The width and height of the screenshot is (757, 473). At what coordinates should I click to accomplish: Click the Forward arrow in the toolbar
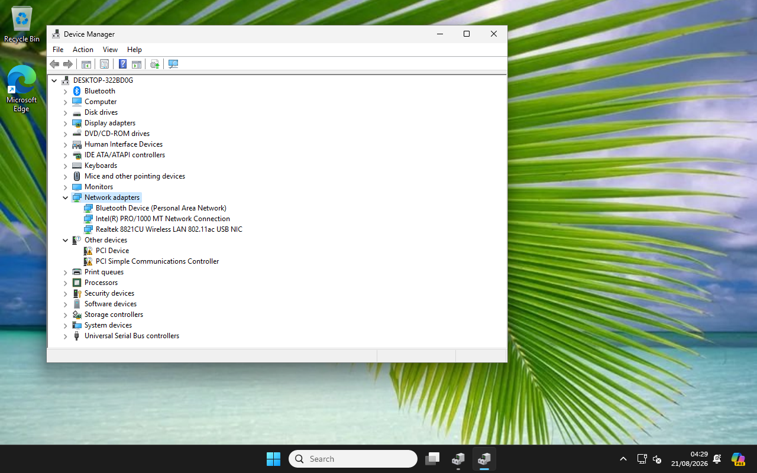(68, 64)
